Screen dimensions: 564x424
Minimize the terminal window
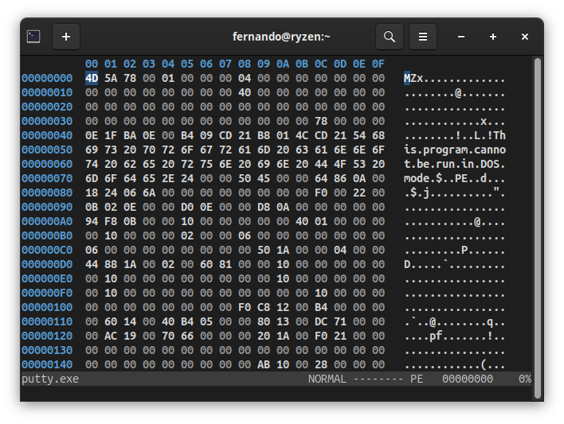tap(461, 37)
